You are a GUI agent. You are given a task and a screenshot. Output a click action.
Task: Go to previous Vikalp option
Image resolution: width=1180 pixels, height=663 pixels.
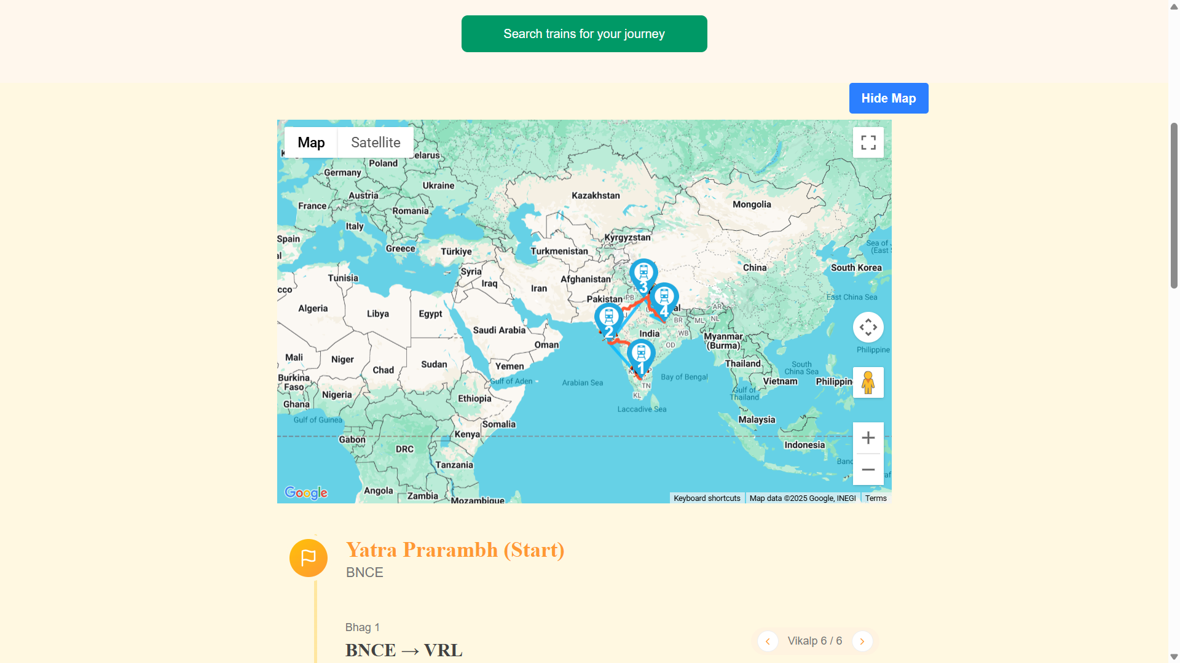(768, 641)
